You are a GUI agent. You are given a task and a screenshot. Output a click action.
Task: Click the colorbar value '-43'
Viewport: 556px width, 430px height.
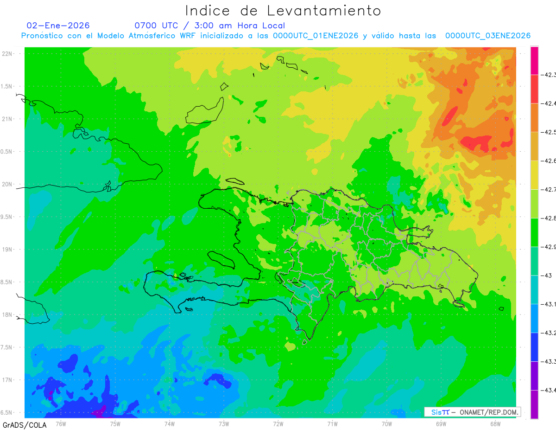click(547, 276)
